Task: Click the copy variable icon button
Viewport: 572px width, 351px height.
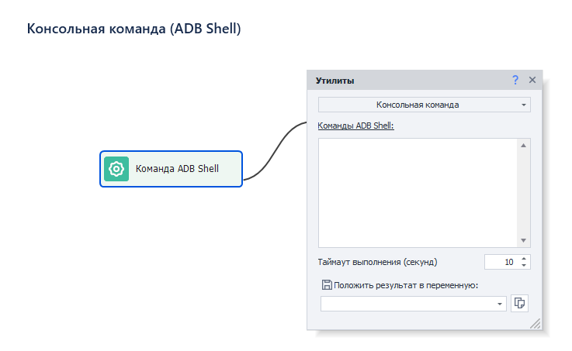Action: 519,304
